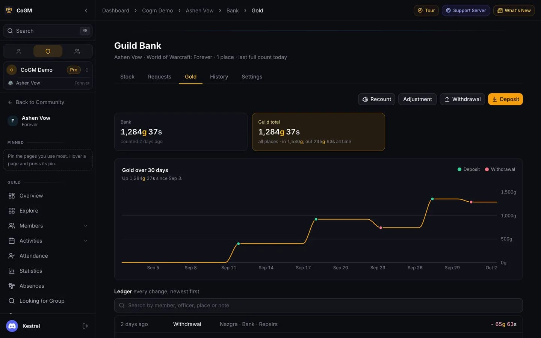This screenshot has width=541, height=338.
Task: Click the ledger search input
Action: tap(319, 305)
